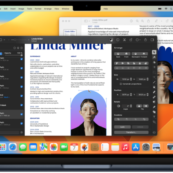
Task: Select the Color Fill bucket tool
Action: [154, 87]
